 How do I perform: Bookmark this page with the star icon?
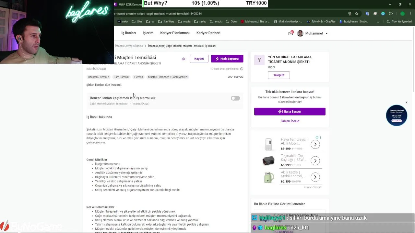point(357,14)
